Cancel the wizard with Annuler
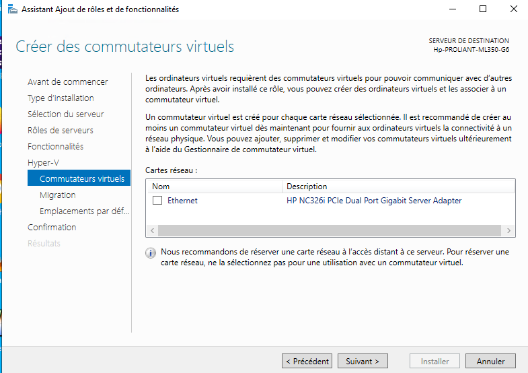Viewport: 528px width, 373px height. (490, 362)
